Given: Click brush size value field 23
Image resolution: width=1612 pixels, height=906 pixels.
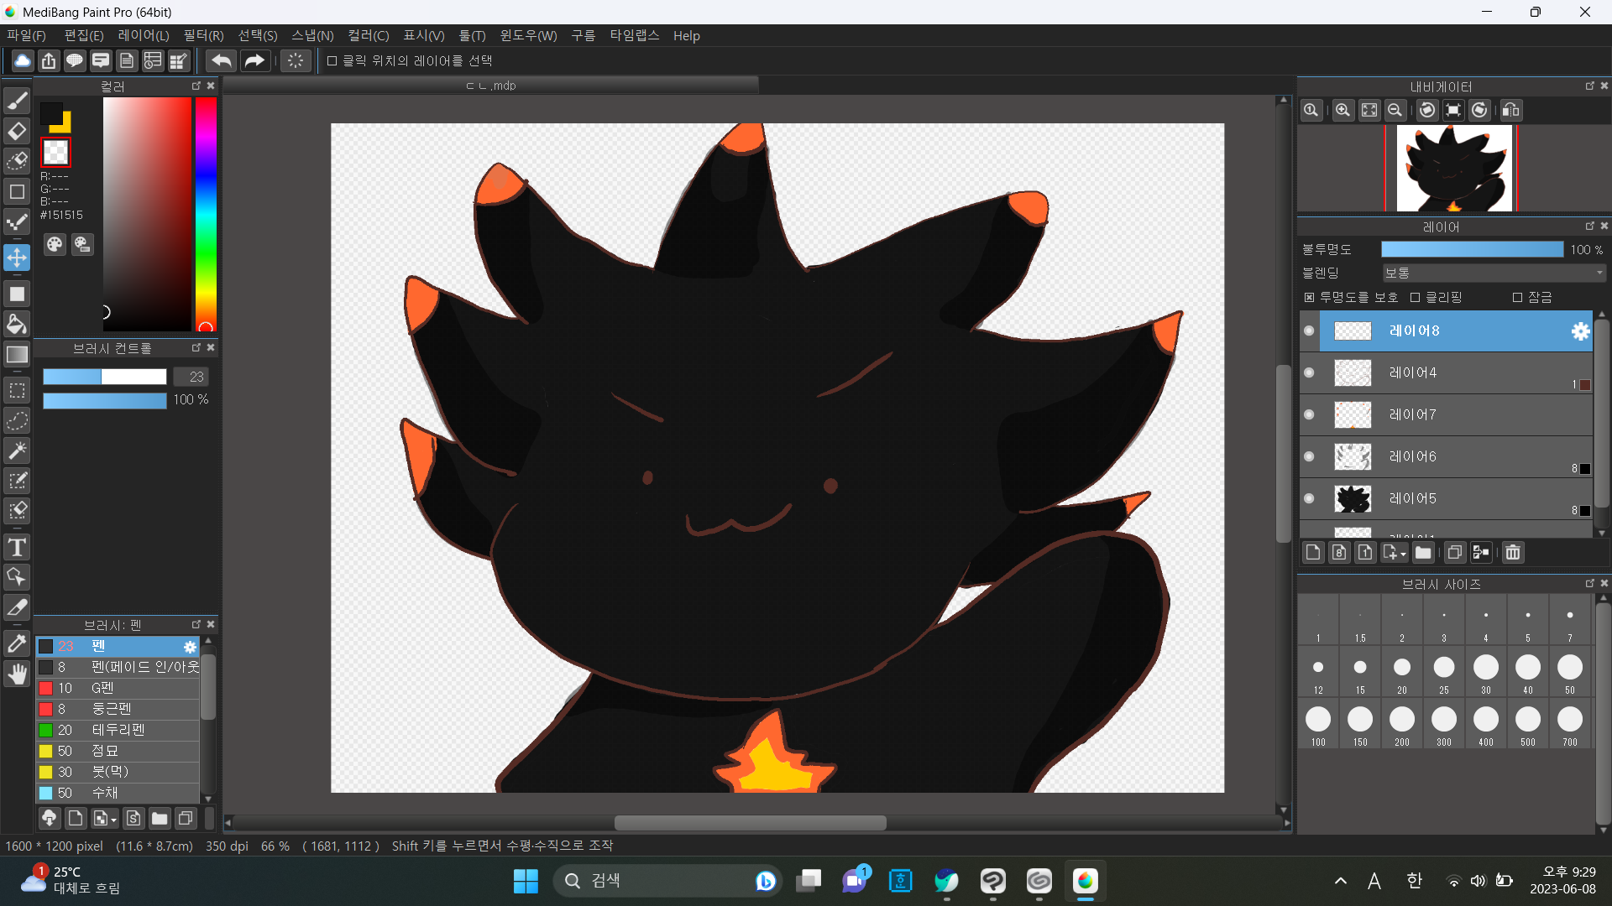Looking at the screenshot, I should coord(191,377).
